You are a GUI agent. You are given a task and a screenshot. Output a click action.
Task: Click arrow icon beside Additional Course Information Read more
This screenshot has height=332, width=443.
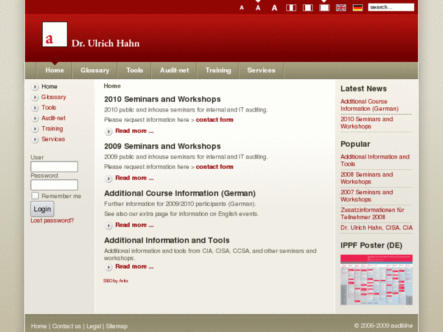tap(108, 225)
